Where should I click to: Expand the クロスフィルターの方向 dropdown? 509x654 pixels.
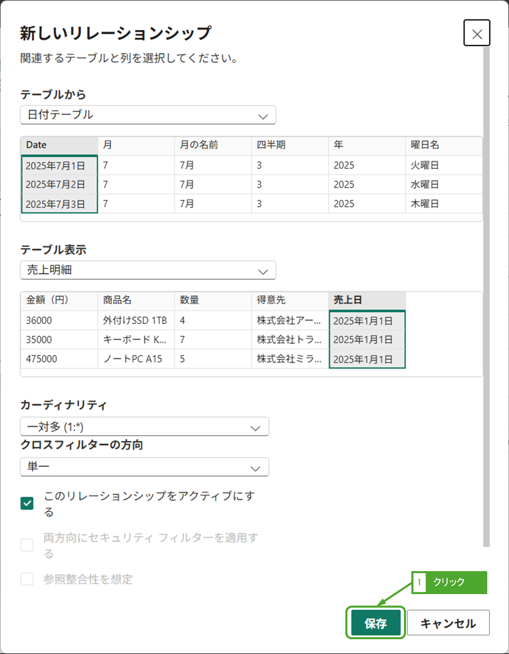(x=144, y=467)
